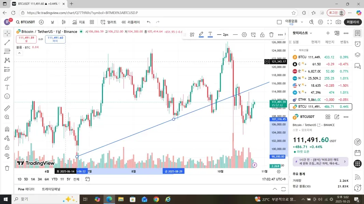
Task: Add a symbol to the watchlist
Action: pyautogui.click(x=328, y=33)
